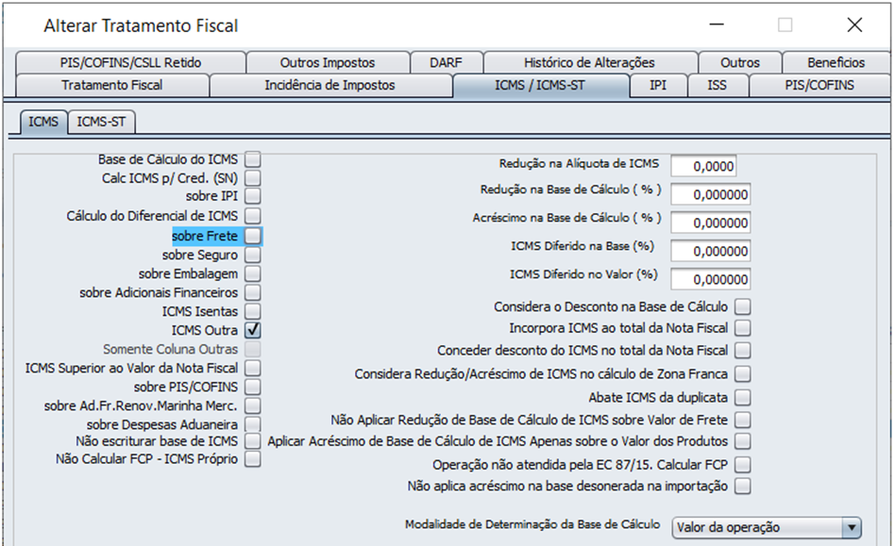The image size is (895, 546).
Task: Check Base de Cálculo do ICMS
Action: click(253, 159)
